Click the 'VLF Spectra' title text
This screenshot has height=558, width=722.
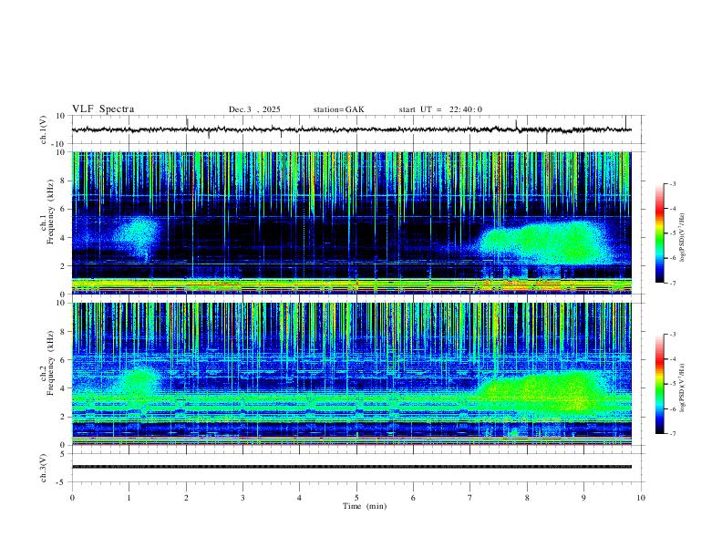(103, 109)
